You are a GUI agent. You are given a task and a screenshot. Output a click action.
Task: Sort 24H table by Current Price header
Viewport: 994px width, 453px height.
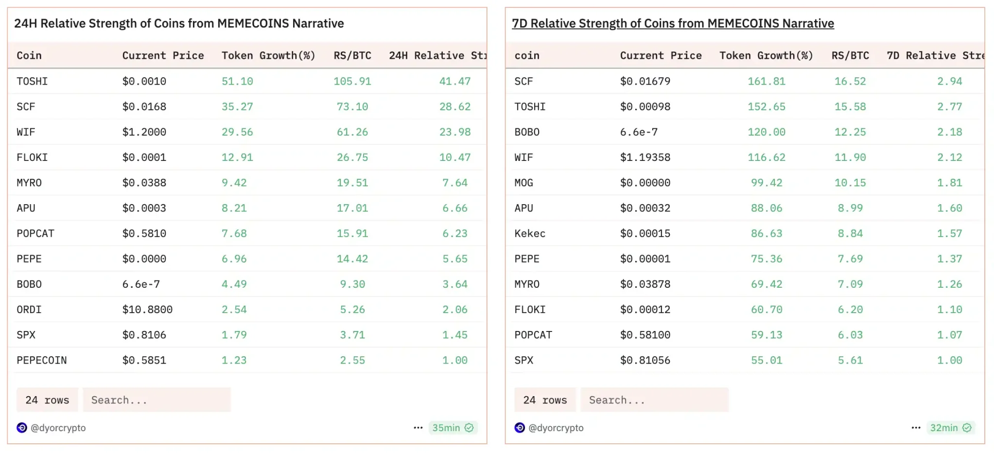(163, 55)
